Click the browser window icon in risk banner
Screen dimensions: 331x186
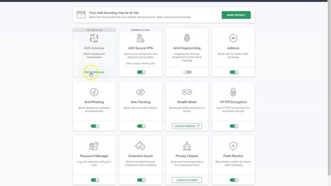tap(81, 14)
